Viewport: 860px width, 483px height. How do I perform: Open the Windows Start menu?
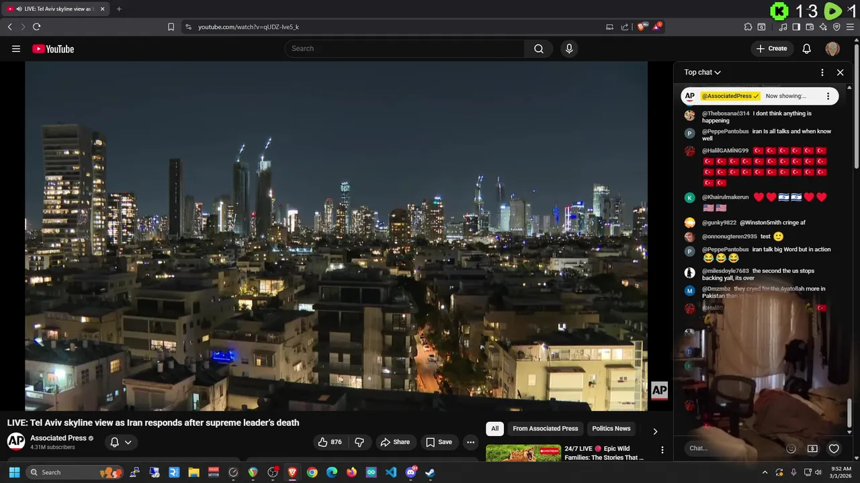pos(14,472)
